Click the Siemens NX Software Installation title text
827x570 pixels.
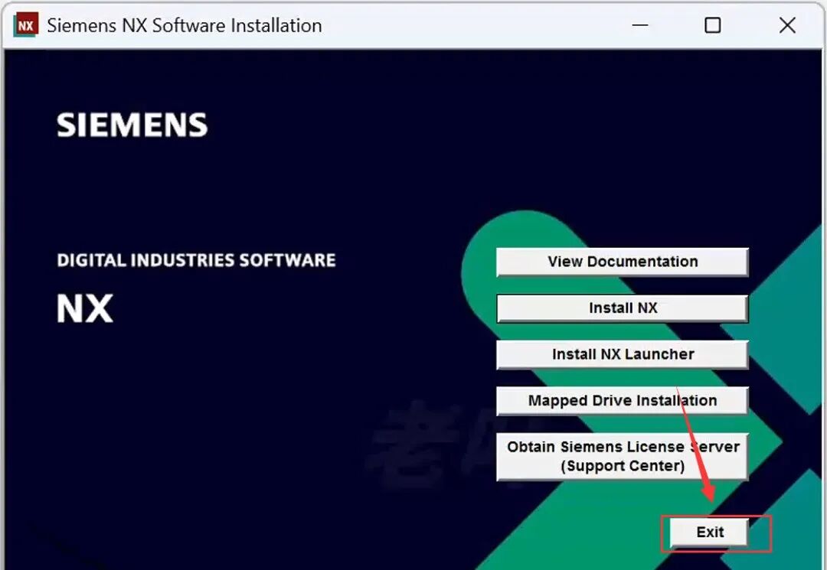185,25
